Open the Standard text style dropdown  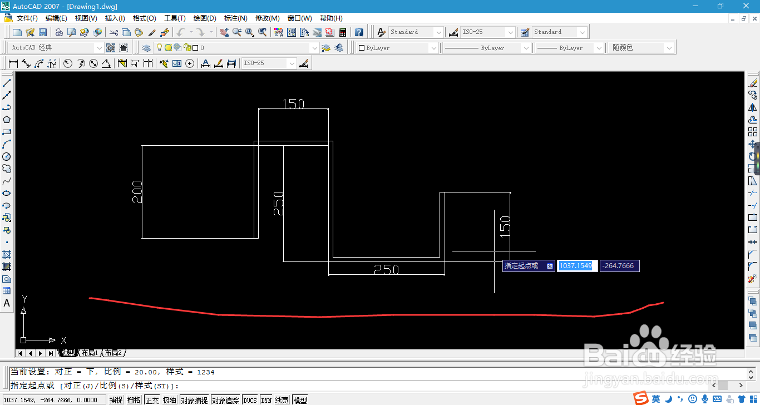(x=438, y=32)
